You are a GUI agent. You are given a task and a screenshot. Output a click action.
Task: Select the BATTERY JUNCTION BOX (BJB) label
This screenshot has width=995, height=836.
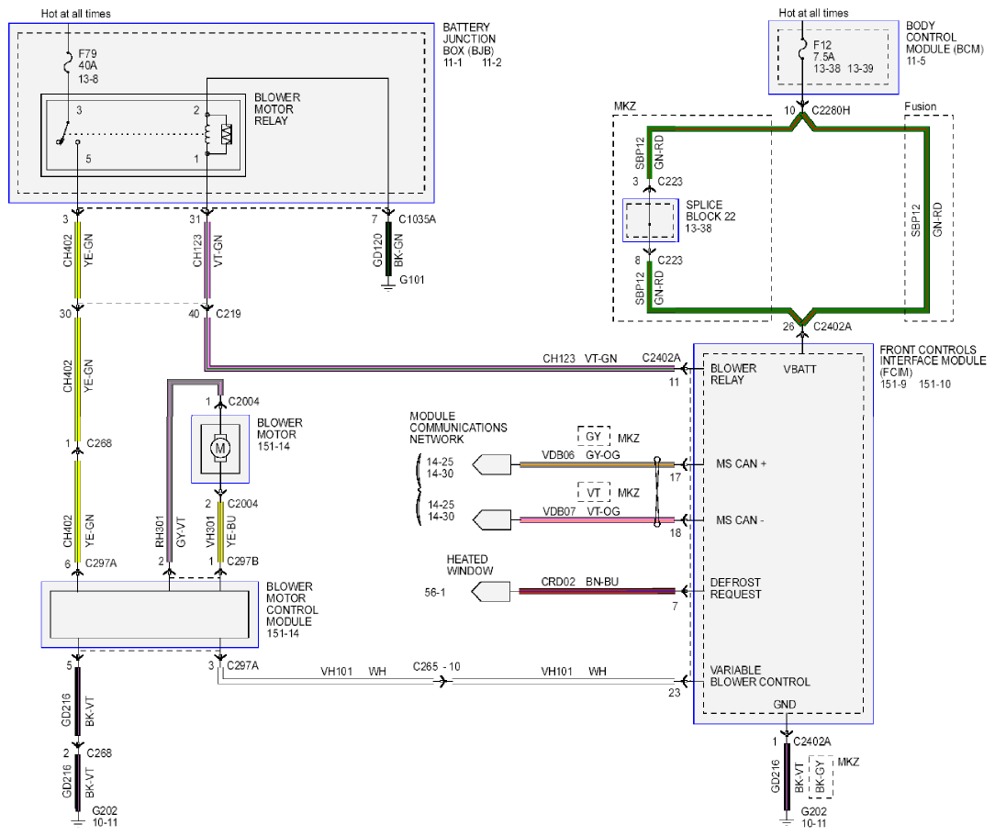click(468, 39)
